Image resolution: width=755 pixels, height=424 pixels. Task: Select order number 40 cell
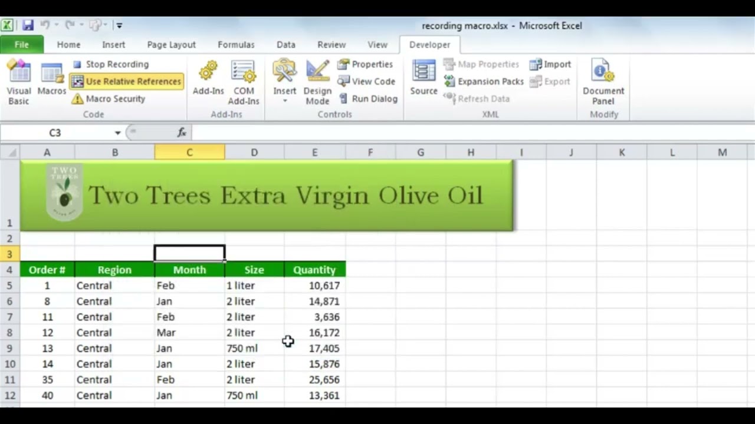point(47,395)
